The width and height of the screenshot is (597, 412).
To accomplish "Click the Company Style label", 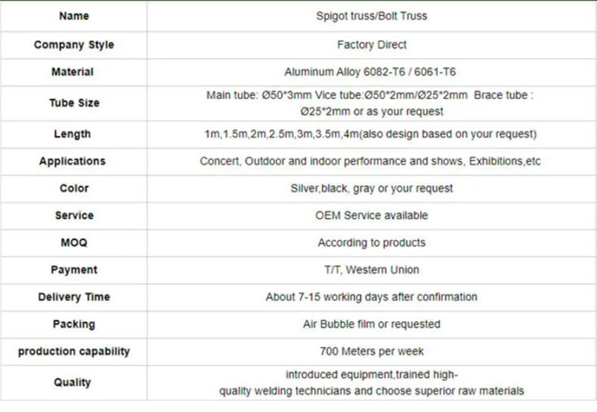I will (74, 45).
